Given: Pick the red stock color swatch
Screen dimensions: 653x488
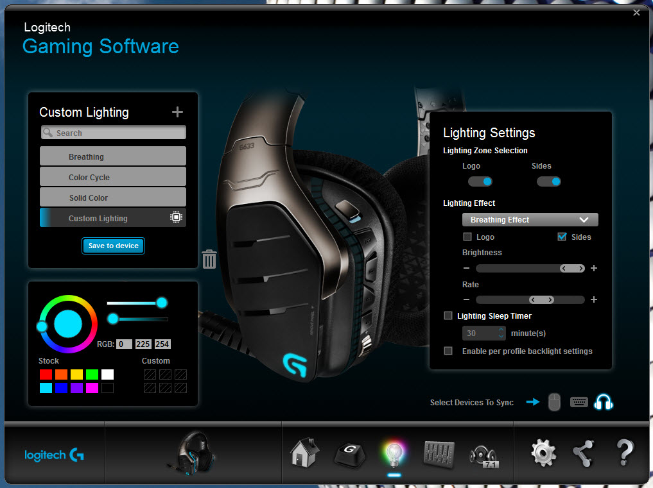Looking at the screenshot, I should click(x=46, y=374).
